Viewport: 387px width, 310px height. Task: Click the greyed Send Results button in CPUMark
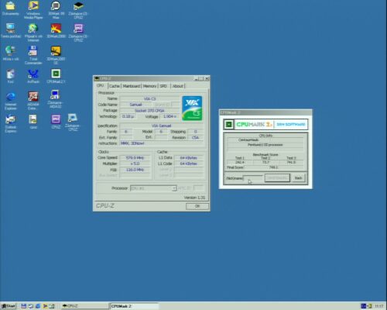click(x=277, y=178)
